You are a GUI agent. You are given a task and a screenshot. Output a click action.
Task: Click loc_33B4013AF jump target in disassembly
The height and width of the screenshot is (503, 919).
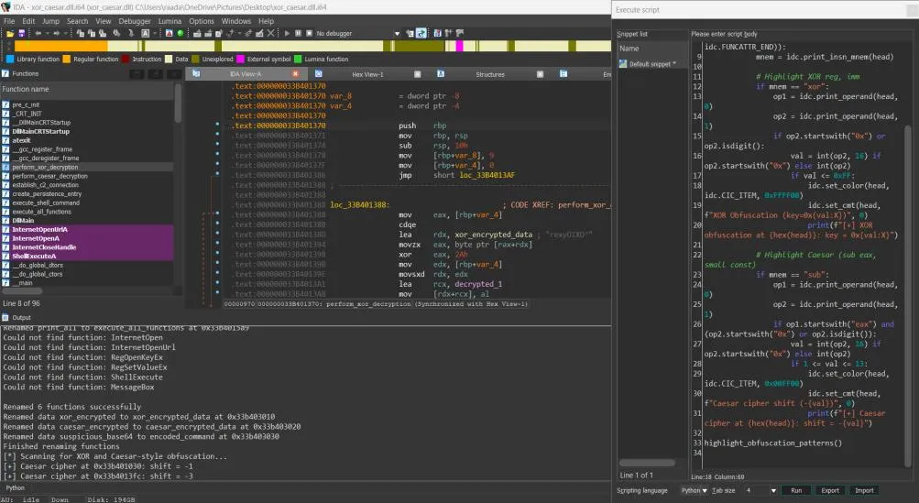pyautogui.click(x=487, y=175)
